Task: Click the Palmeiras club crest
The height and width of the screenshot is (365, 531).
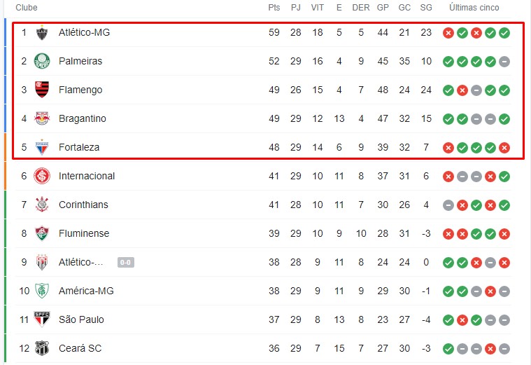Action: tap(42, 62)
